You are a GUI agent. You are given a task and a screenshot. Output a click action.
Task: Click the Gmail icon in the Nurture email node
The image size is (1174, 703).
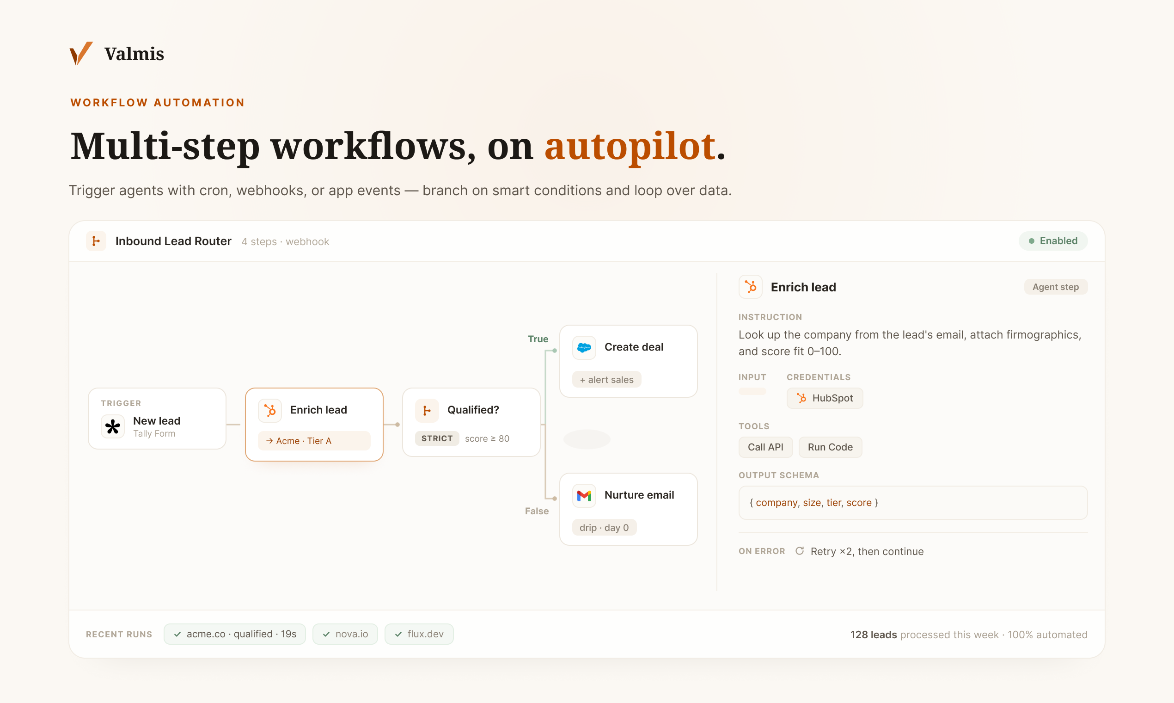tap(584, 495)
